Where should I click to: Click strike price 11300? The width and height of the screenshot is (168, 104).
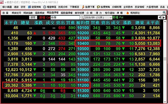pyautogui.click(x=83, y=90)
